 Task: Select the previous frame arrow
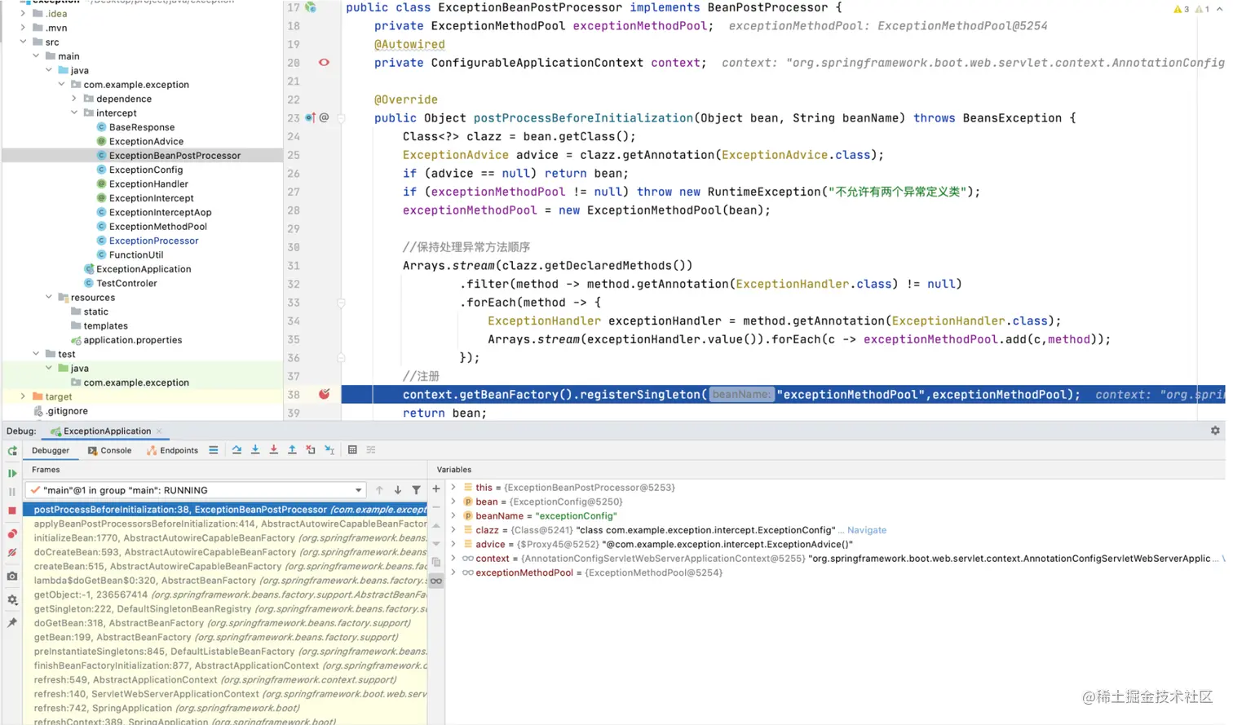pos(379,490)
